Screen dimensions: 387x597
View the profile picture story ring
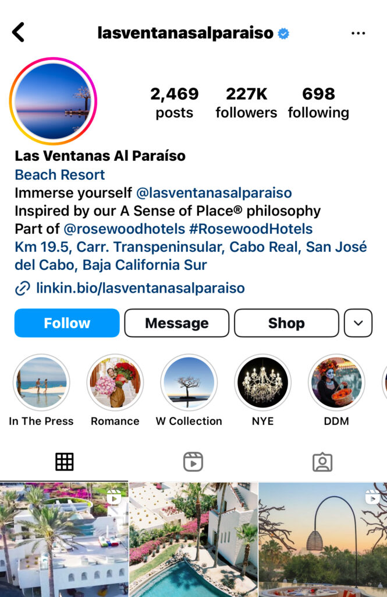coord(53,101)
